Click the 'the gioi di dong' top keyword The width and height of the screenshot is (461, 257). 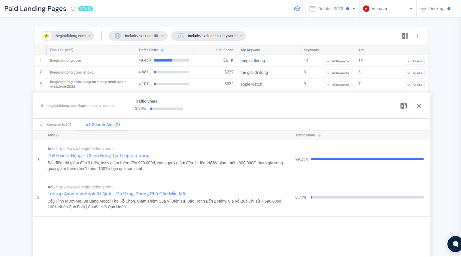pyautogui.click(x=254, y=72)
